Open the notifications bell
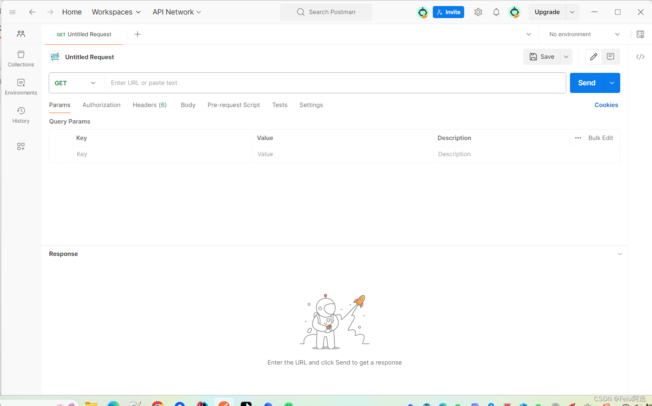Screen dimensions: 652x406 496,12
